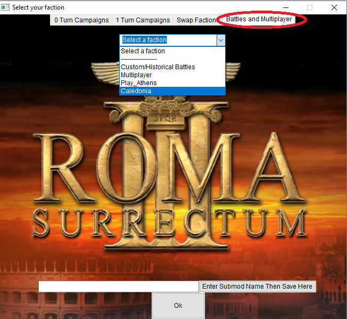Collapse the faction dropdown arrow
Image resolution: width=347 pixels, height=319 pixels.
221,40
